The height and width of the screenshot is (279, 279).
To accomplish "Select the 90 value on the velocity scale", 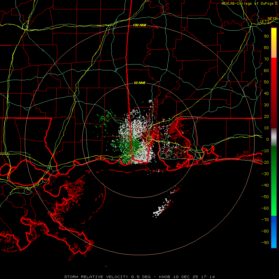I will (266, 36).
